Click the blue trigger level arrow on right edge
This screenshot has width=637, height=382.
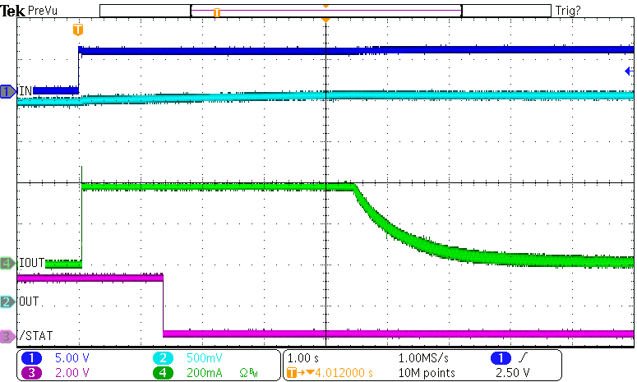(629, 71)
